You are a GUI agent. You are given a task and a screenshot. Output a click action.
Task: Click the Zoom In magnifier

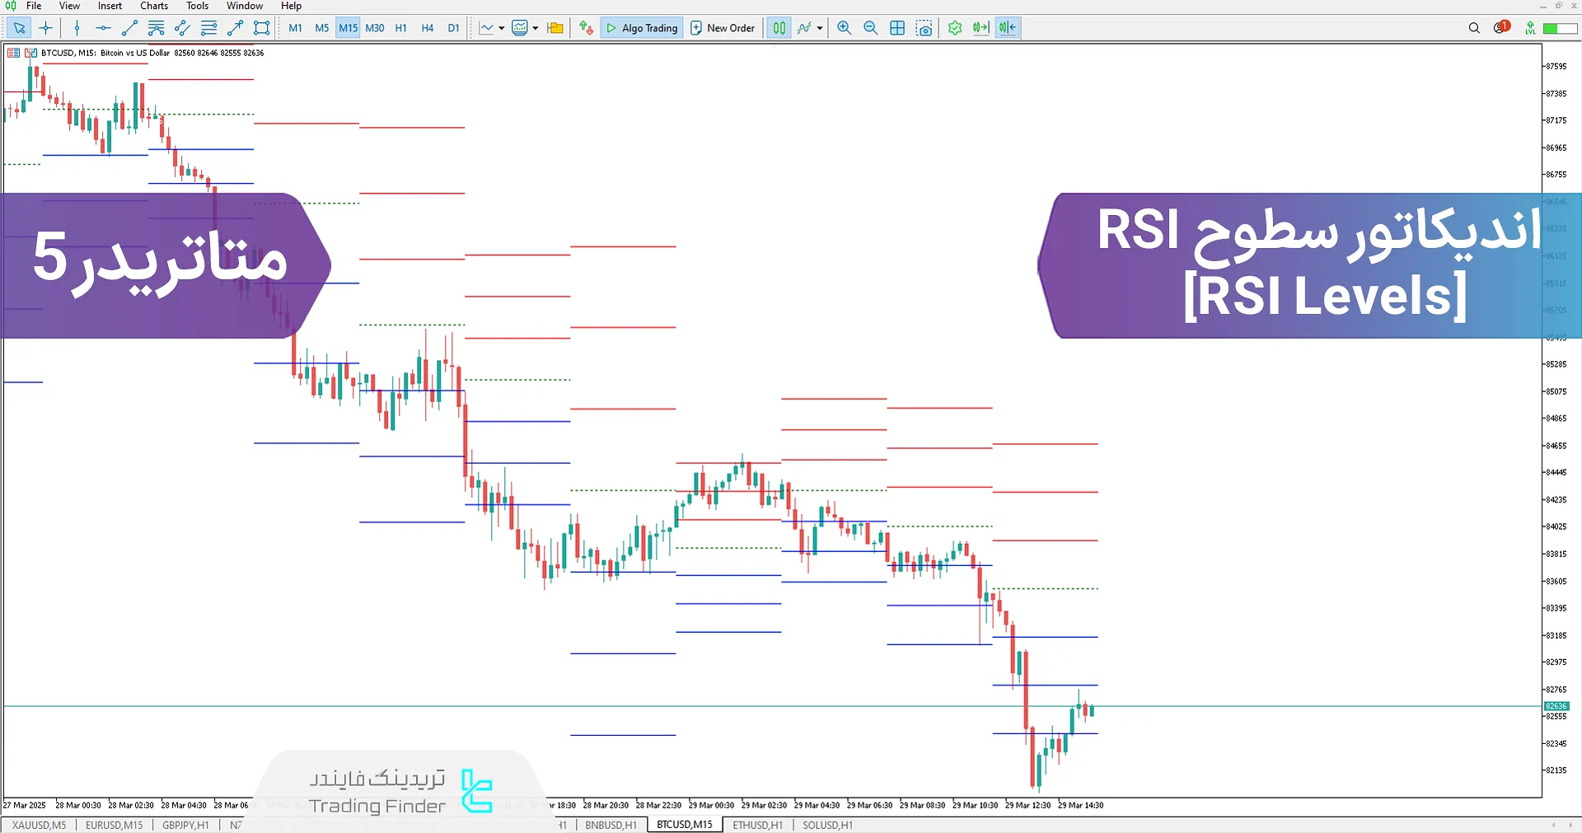pos(844,27)
